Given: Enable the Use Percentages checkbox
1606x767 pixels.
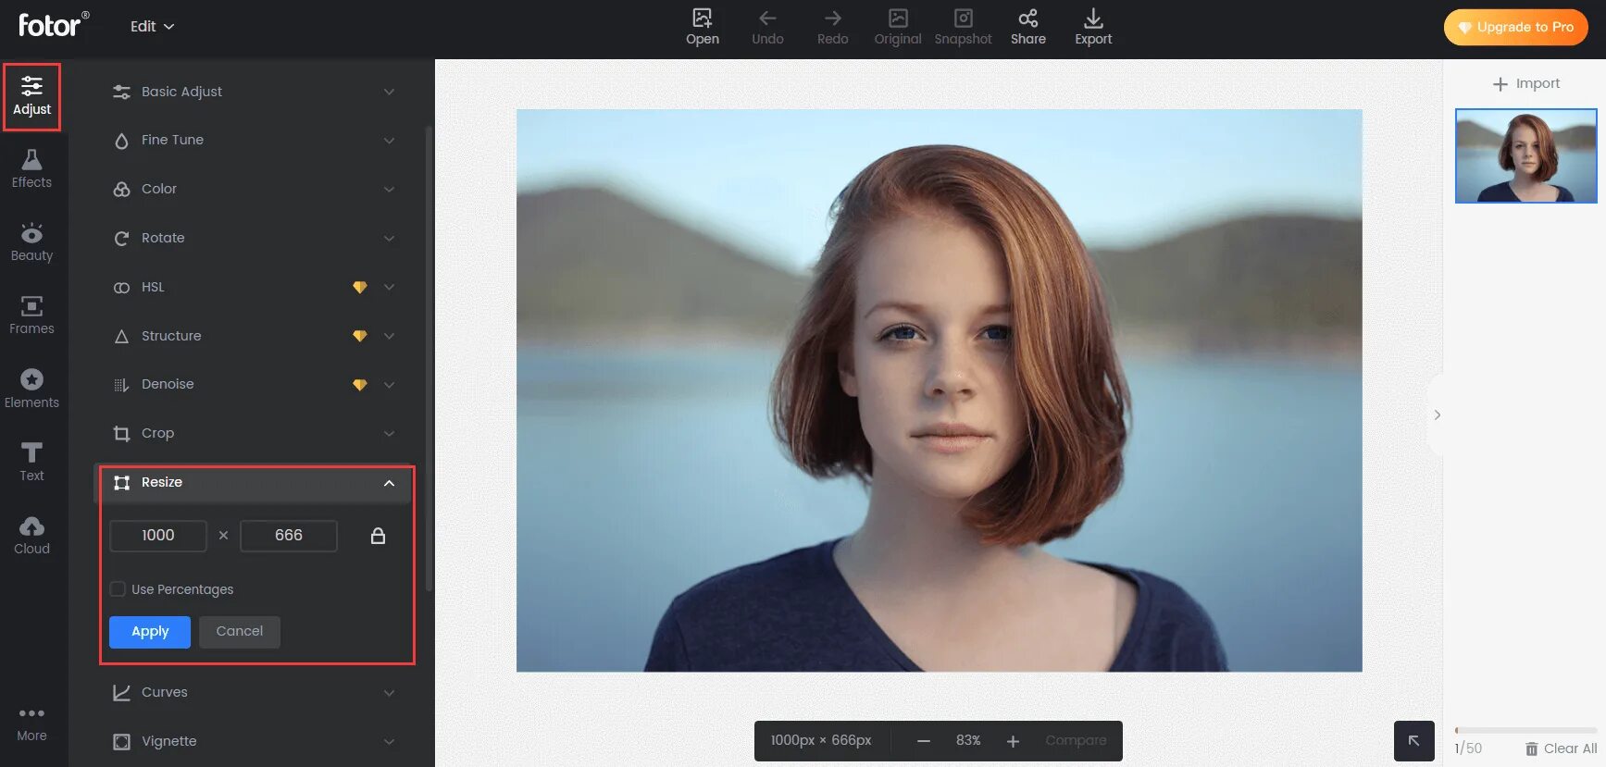Looking at the screenshot, I should [x=118, y=589].
